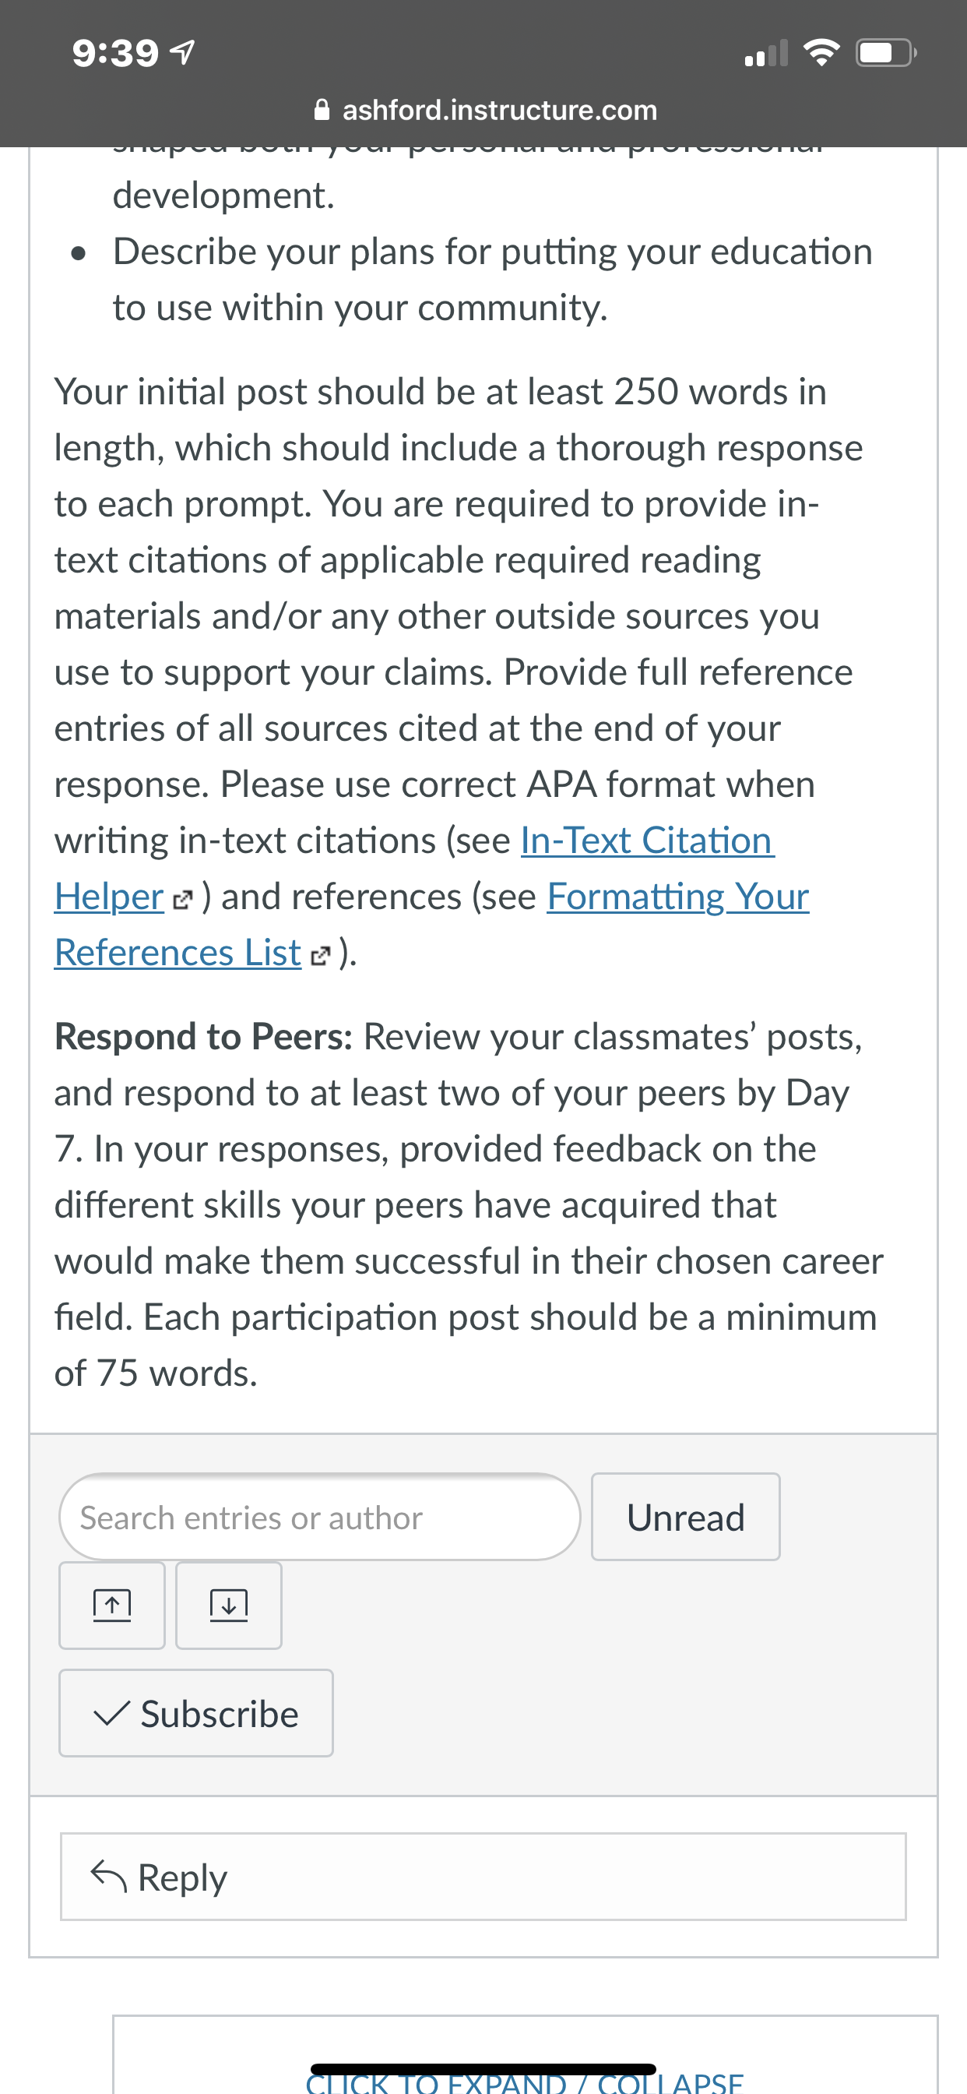Tap the Wi-Fi status icon

[821, 54]
